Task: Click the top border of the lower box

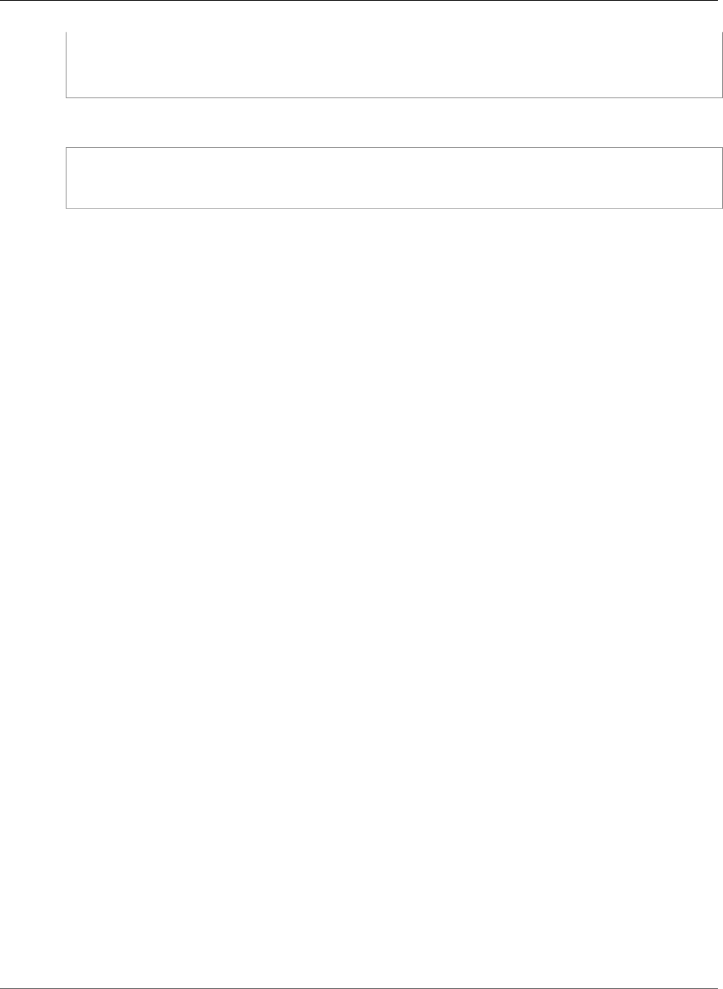Action: [394, 148]
